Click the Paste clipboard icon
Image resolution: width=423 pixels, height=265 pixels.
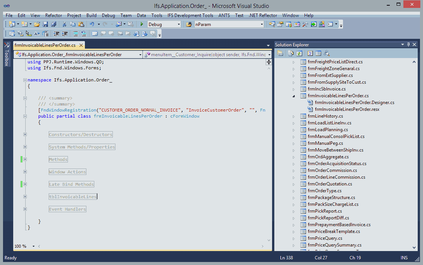point(81,24)
